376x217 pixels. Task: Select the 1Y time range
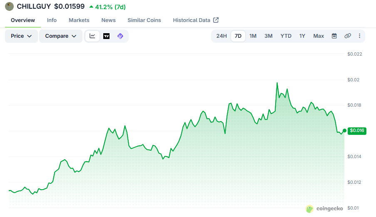[x=302, y=36]
